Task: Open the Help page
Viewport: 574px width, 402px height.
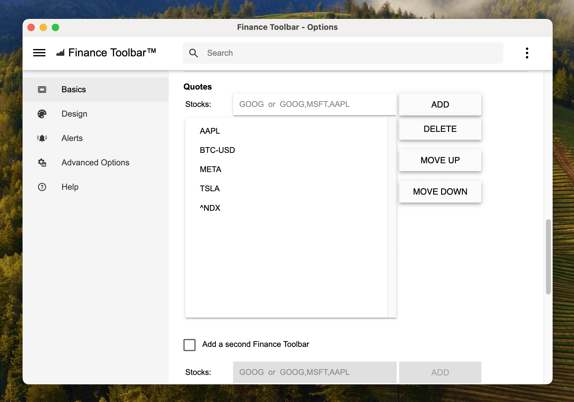Action: [x=96, y=187]
